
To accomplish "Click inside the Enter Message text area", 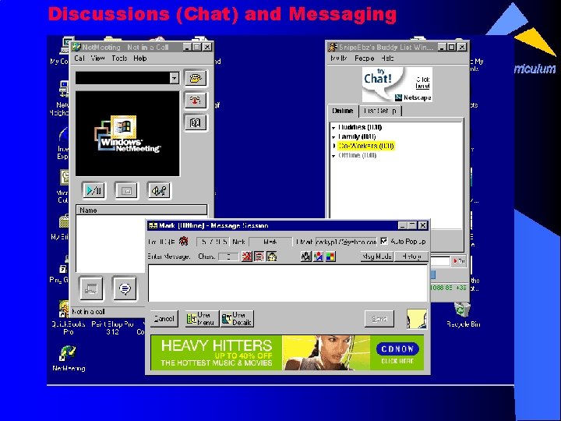I will tap(288, 283).
